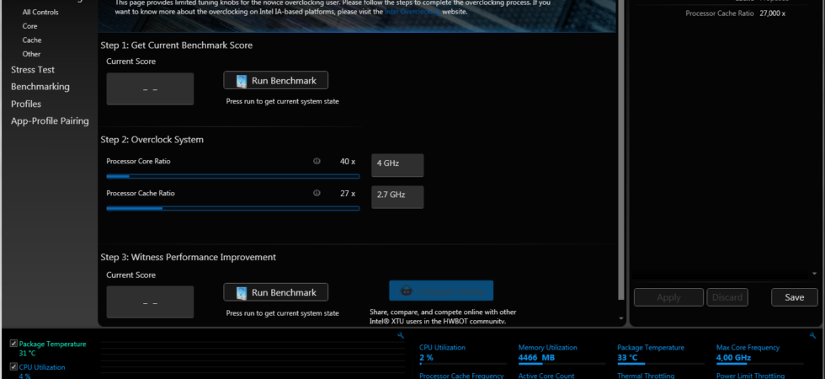Select All Controls in the sidebar
This screenshot has width=825, height=379.
pyautogui.click(x=40, y=12)
